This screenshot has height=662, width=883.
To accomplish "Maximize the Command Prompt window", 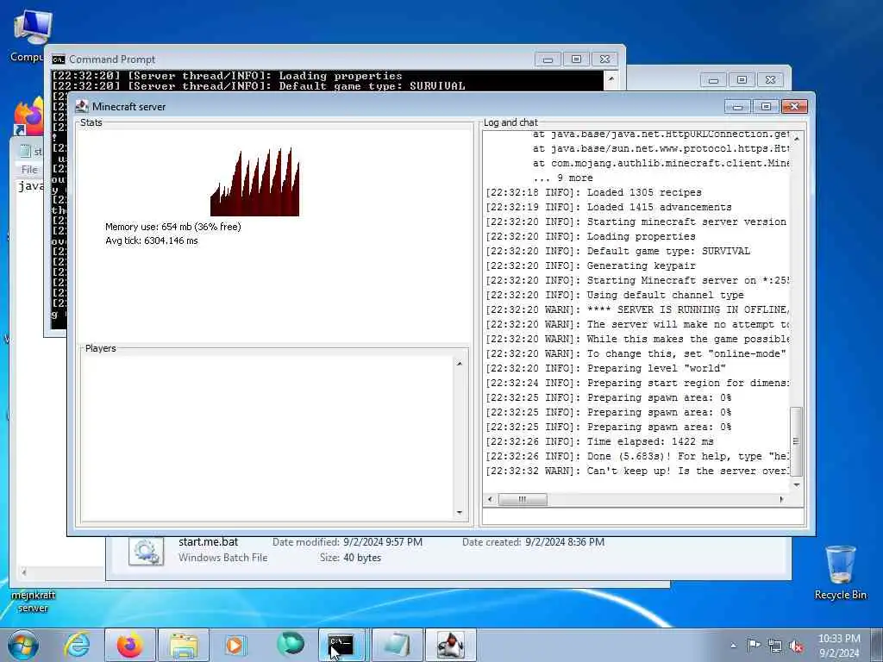I will [x=576, y=59].
